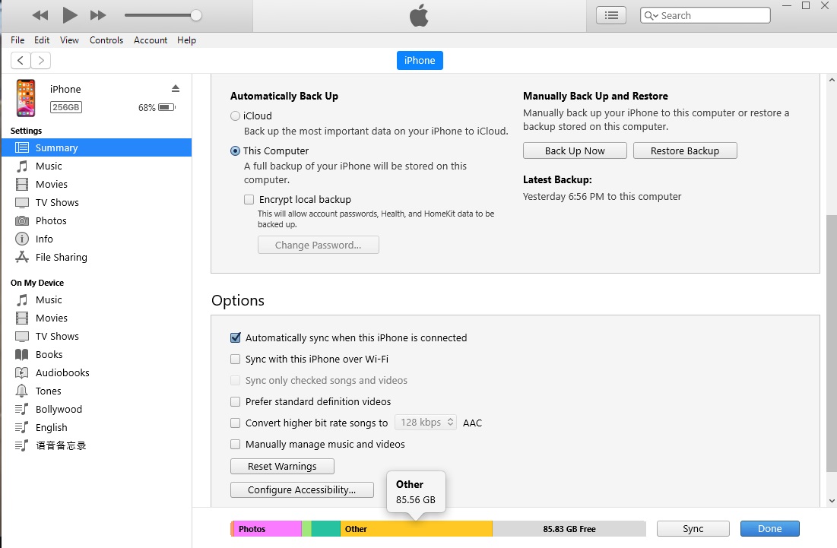Click the Info icon in sidebar
The height and width of the screenshot is (548, 837).
pyautogui.click(x=22, y=239)
